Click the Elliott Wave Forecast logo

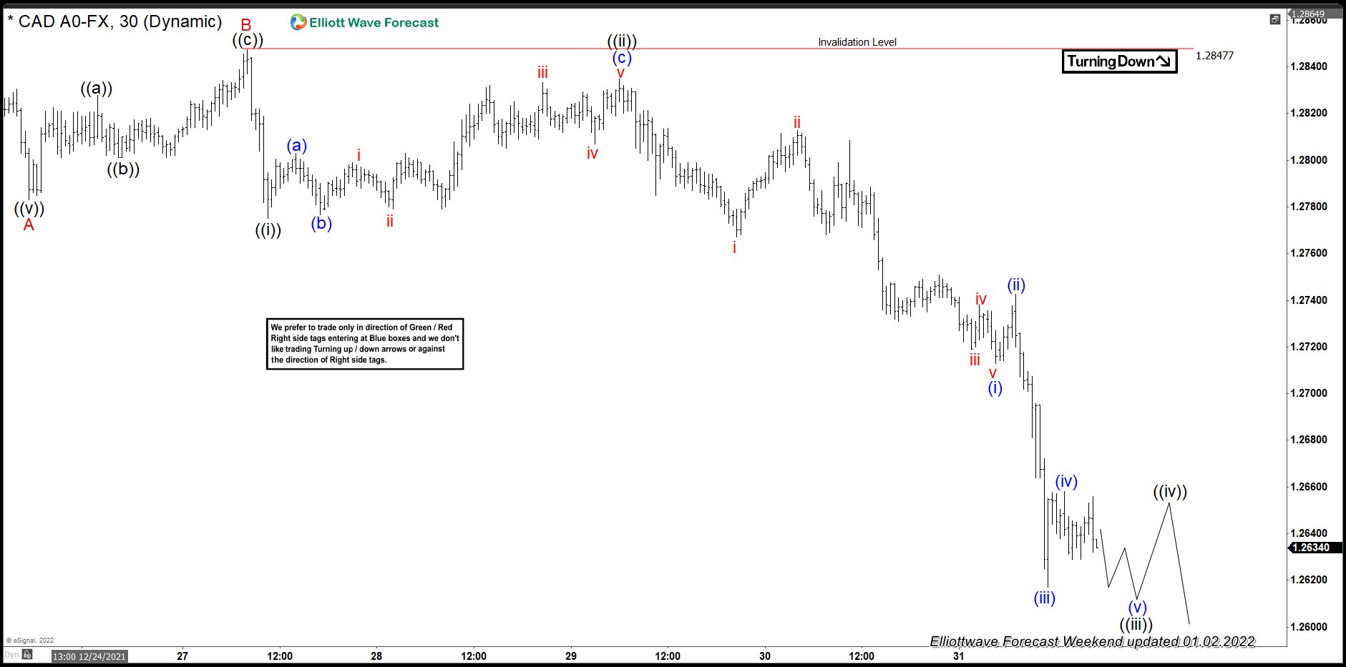[x=365, y=22]
